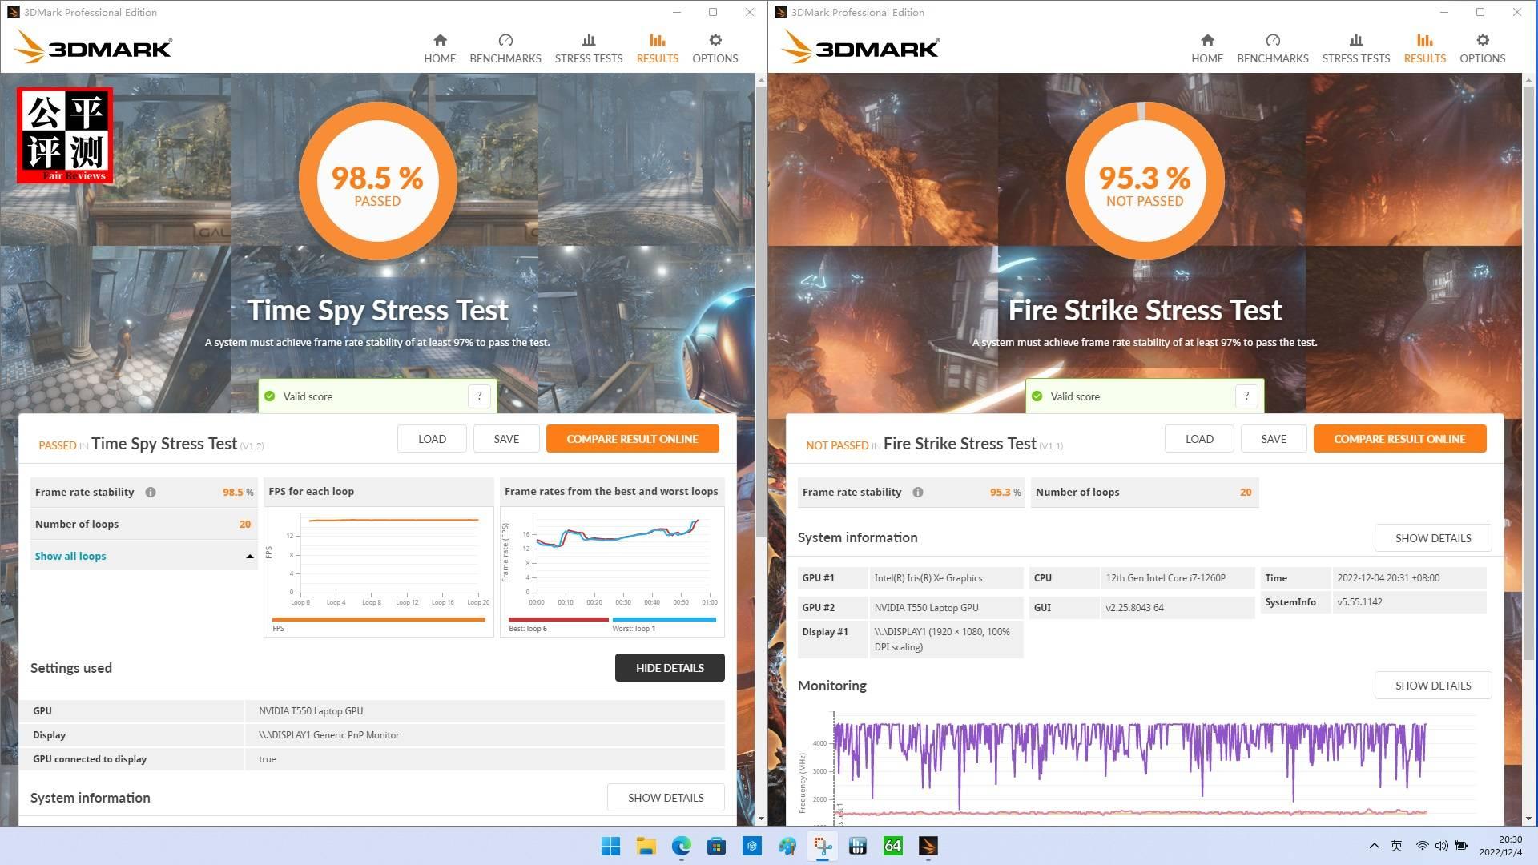Click HIDE DETAILS for Settings used
The image size is (1538, 865).
pyautogui.click(x=670, y=668)
